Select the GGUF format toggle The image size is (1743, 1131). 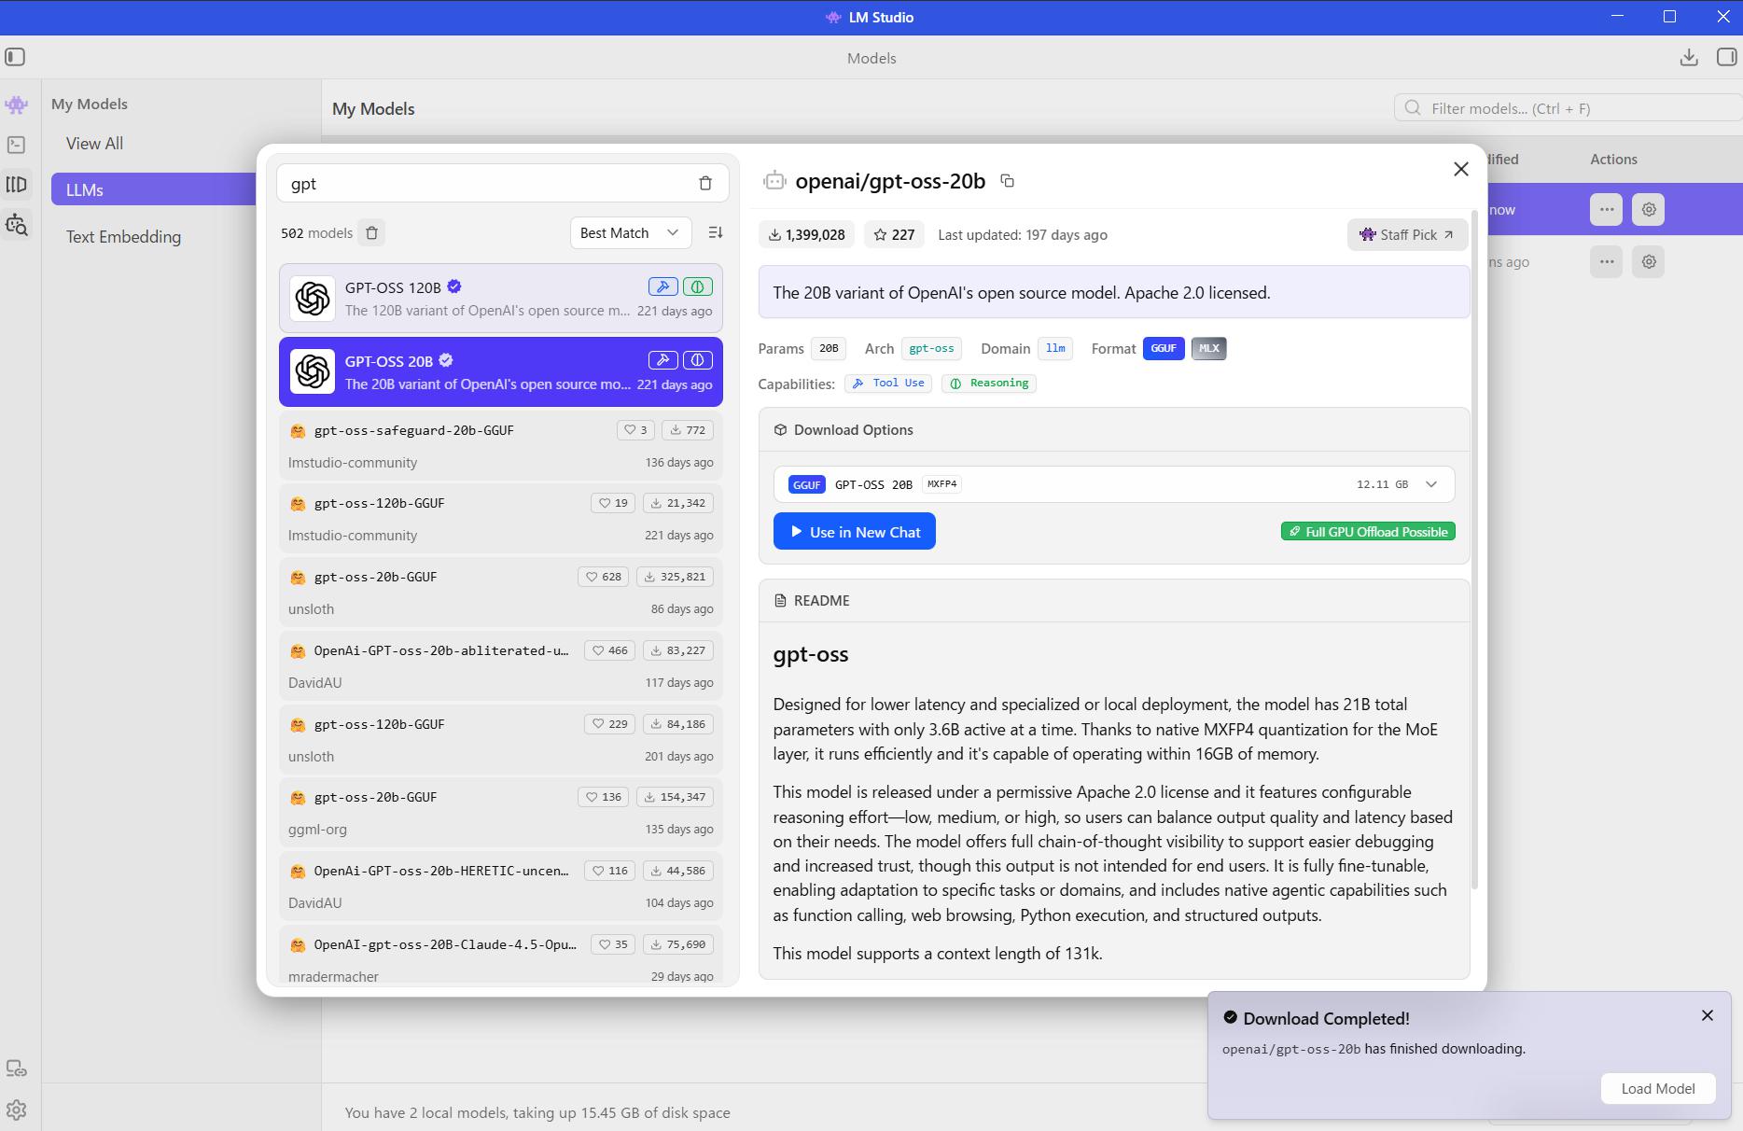coord(1163,348)
